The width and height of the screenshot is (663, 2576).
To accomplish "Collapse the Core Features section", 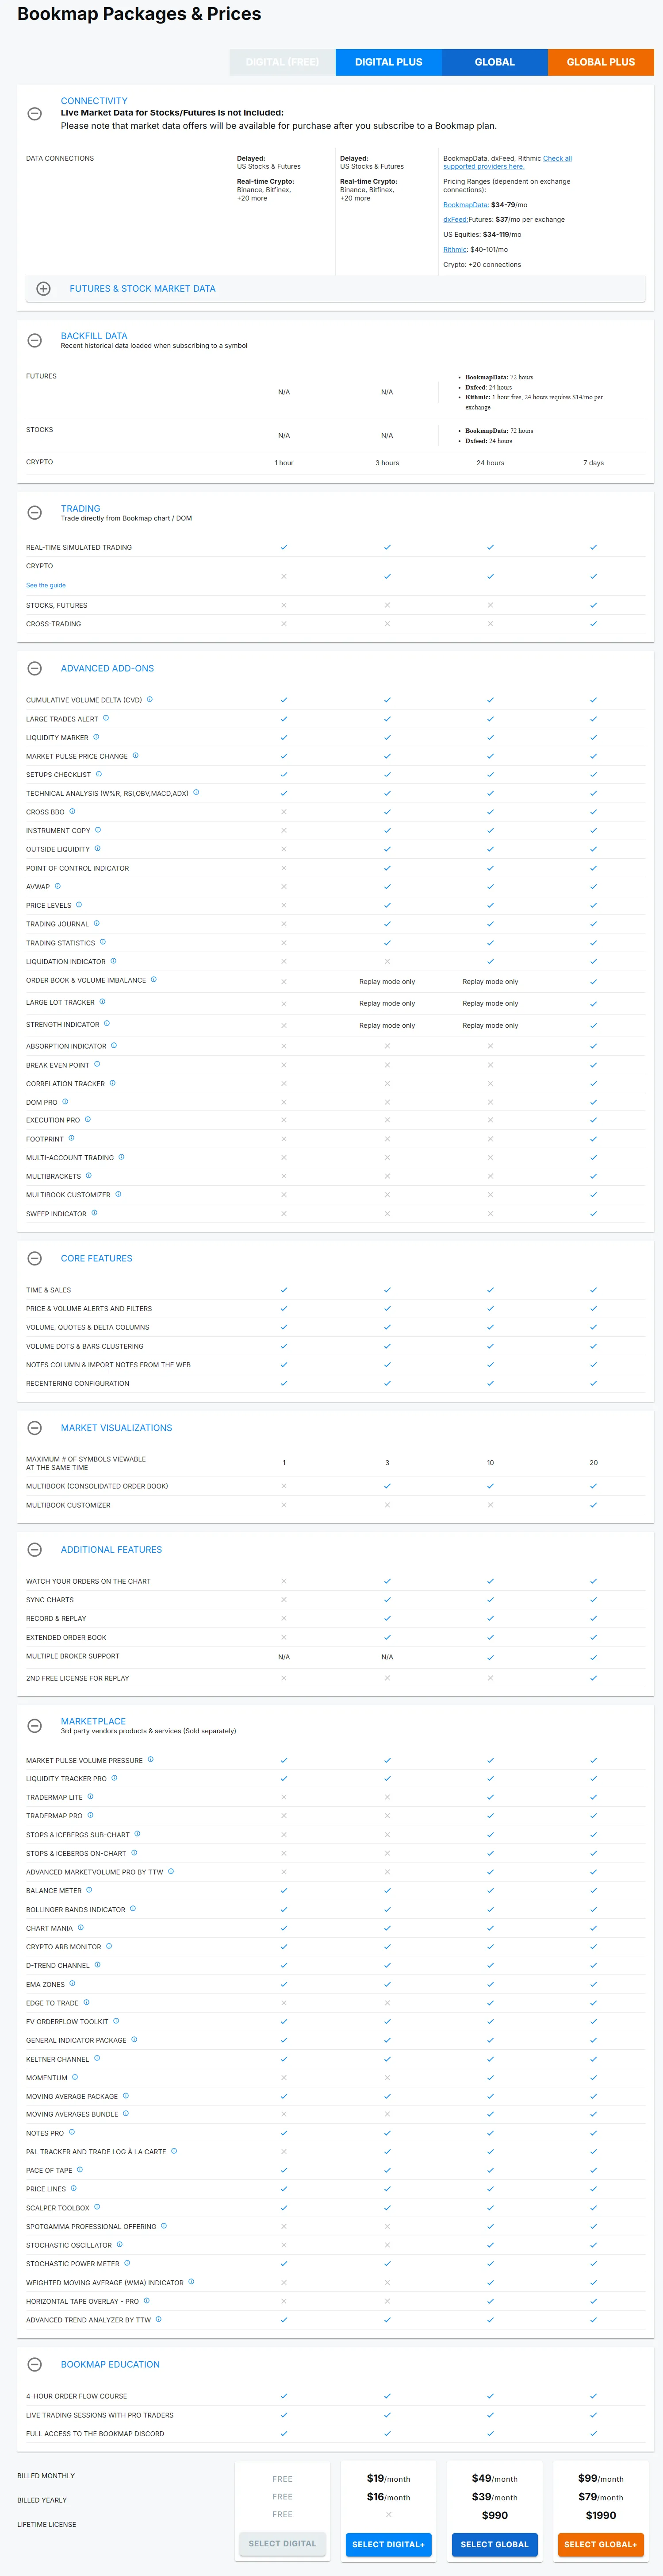I will click(x=34, y=1258).
